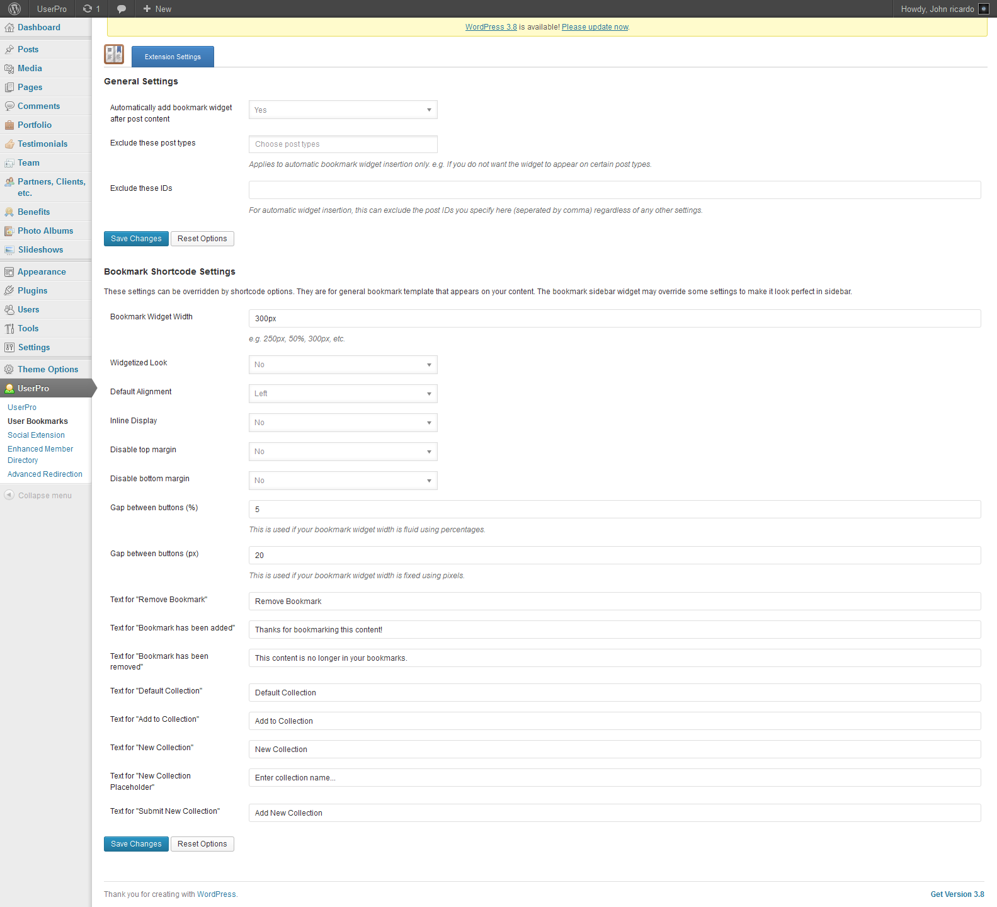This screenshot has height=907, width=997.
Task: Click the Remove Bookmark text field
Action: click(615, 602)
